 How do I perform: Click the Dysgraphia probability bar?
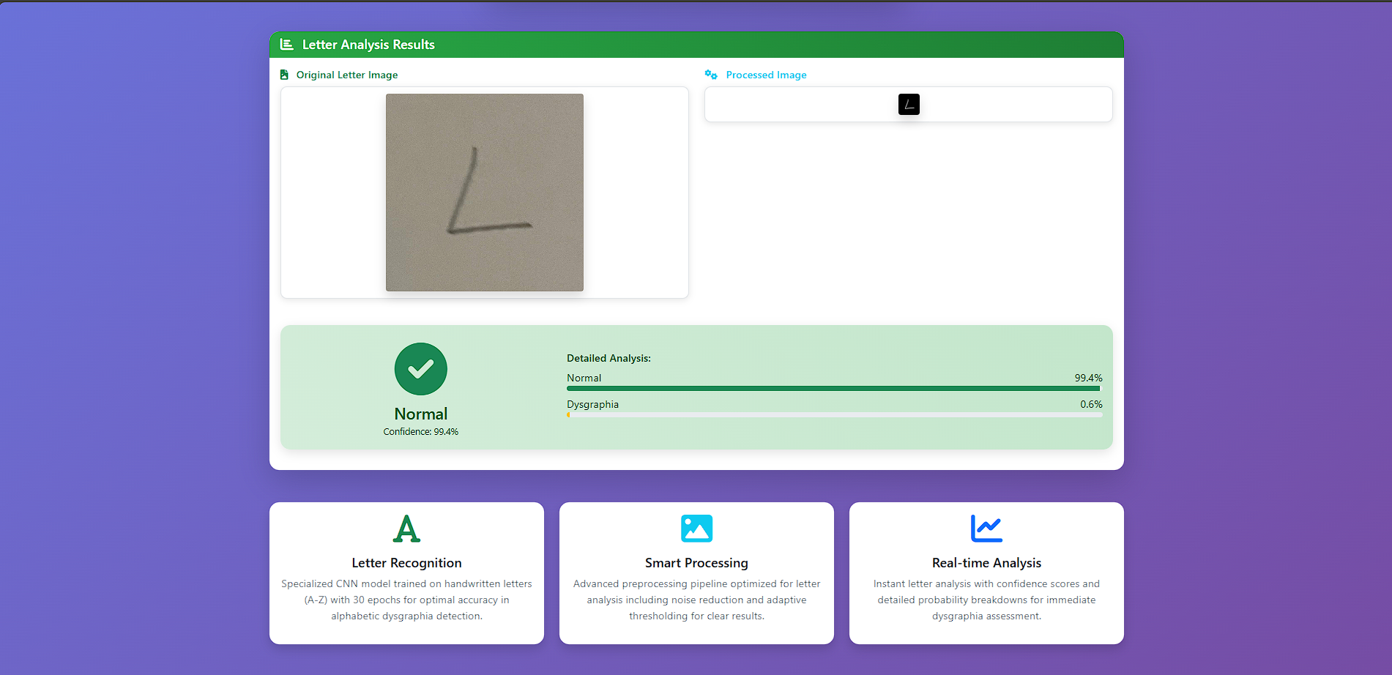[834, 415]
